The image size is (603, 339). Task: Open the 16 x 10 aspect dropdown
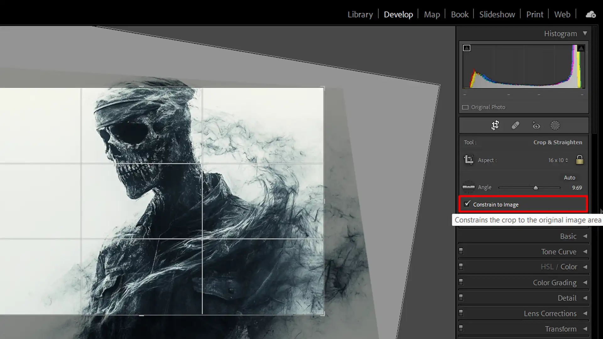tap(558, 160)
